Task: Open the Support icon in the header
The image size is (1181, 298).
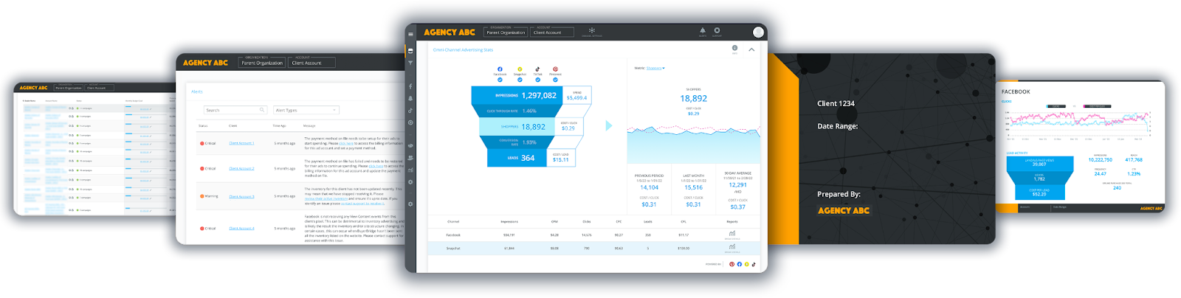Action: point(717,31)
